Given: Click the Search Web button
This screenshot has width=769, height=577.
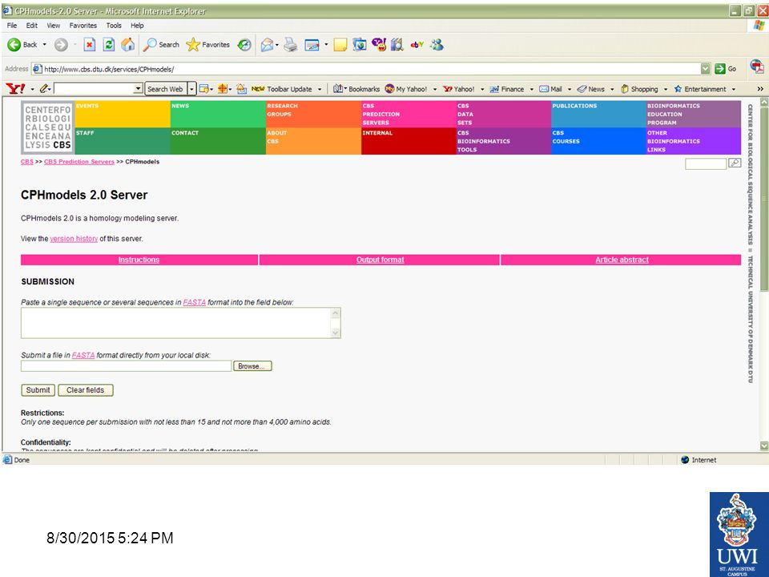Looking at the screenshot, I should click(165, 89).
